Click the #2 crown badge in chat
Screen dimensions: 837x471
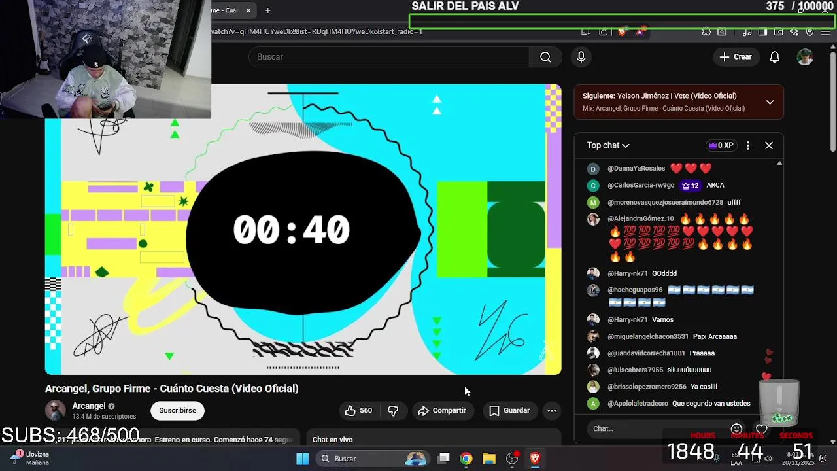tap(690, 186)
